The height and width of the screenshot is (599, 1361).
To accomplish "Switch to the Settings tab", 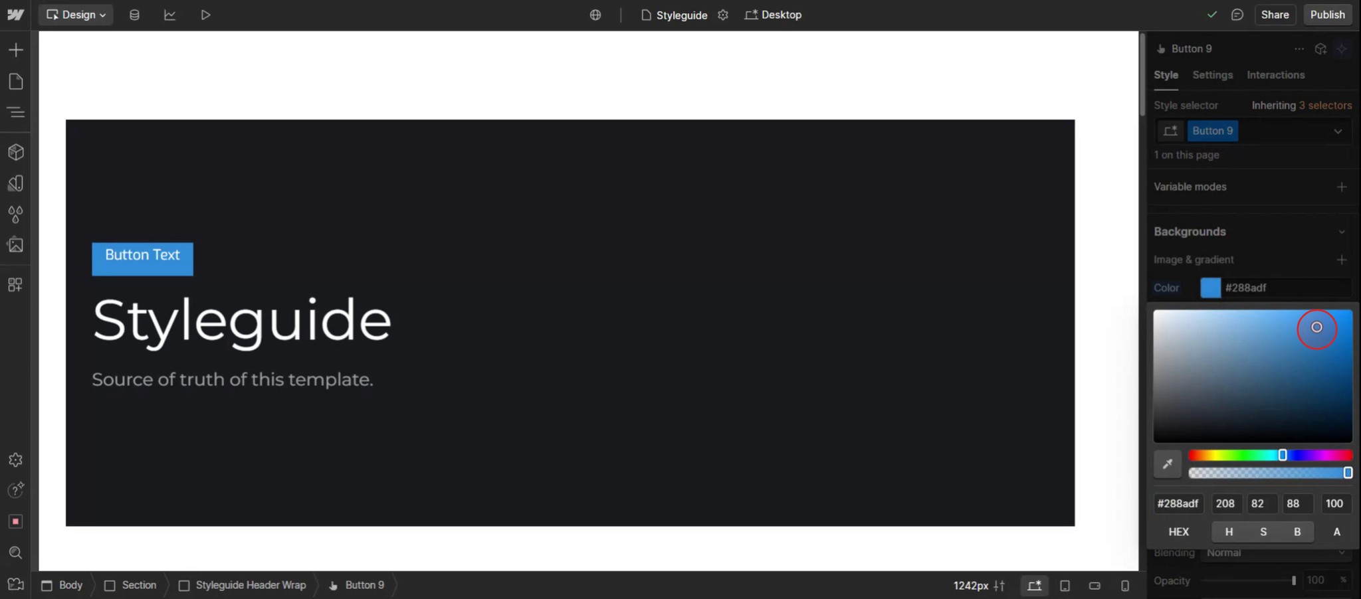I will click(1211, 75).
